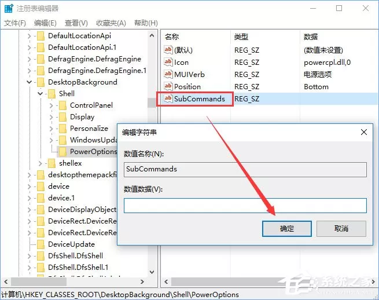Click the 数值数据(V) input field
379x300 pixels.
[245, 206]
